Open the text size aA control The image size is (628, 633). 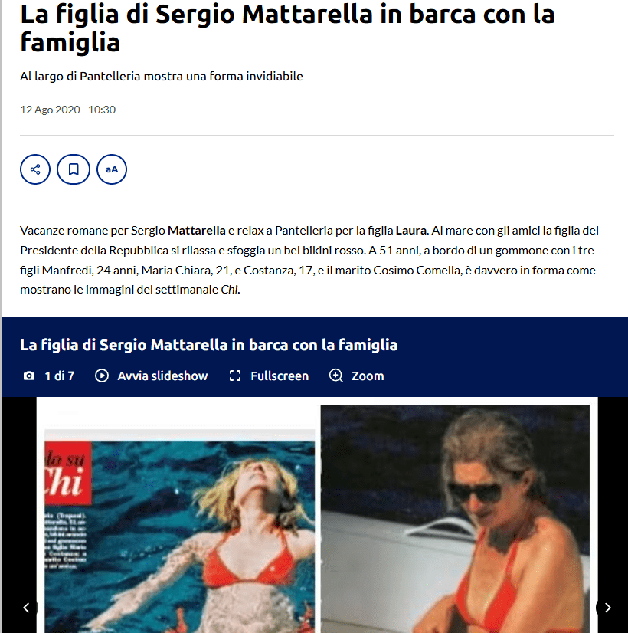click(x=112, y=169)
